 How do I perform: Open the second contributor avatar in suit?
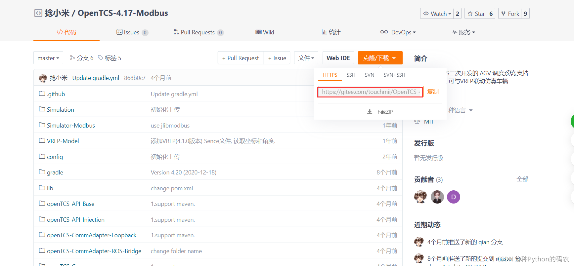pyautogui.click(x=437, y=197)
